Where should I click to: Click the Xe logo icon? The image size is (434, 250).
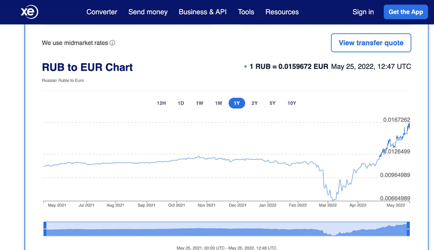(x=30, y=12)
